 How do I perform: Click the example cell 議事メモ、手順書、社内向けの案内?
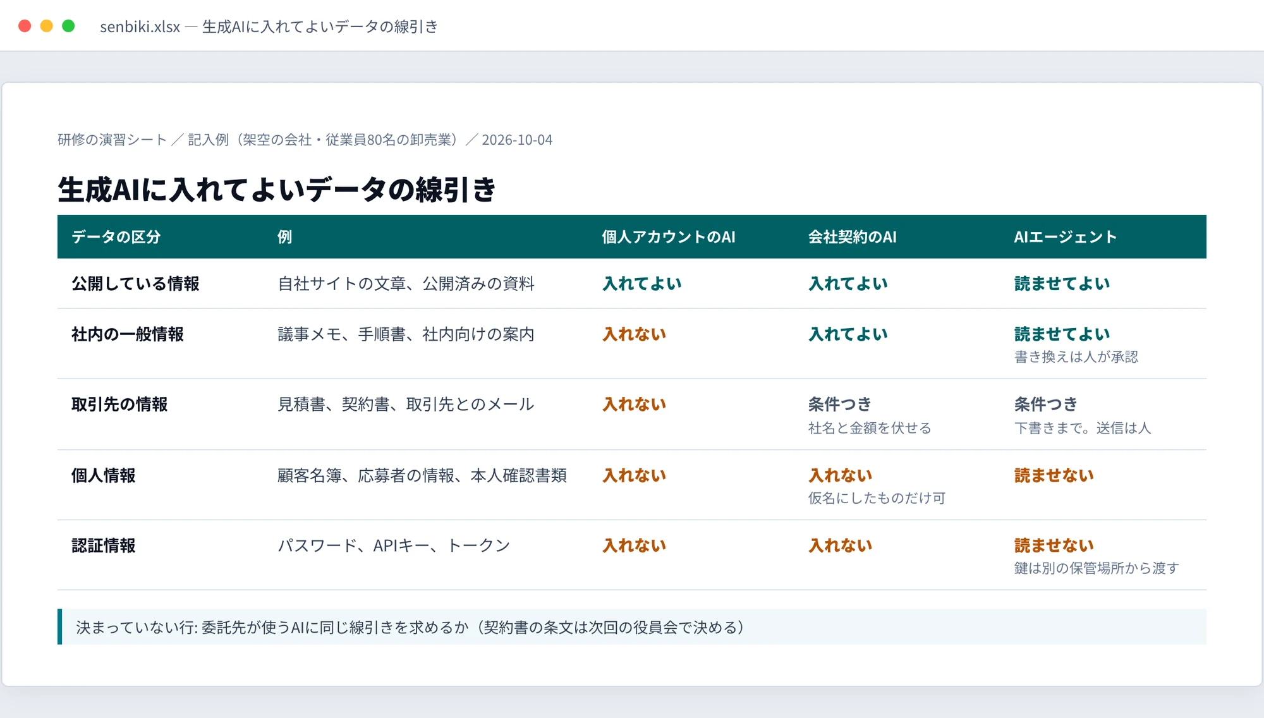pos(406,334)
